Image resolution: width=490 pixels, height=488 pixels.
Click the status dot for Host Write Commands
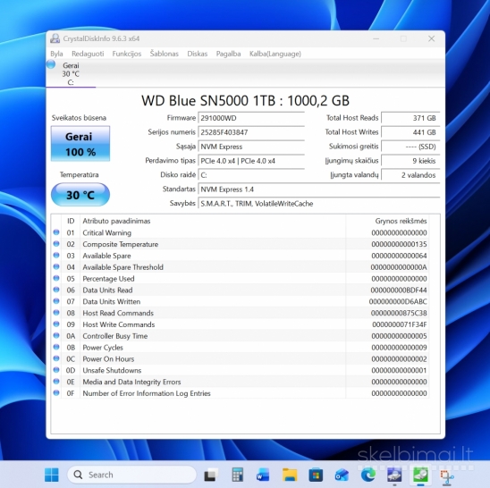coord(56,324)
